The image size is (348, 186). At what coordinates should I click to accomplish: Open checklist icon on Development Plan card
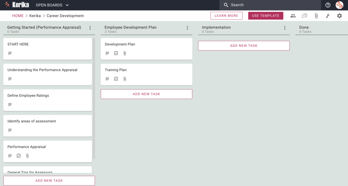116,53
